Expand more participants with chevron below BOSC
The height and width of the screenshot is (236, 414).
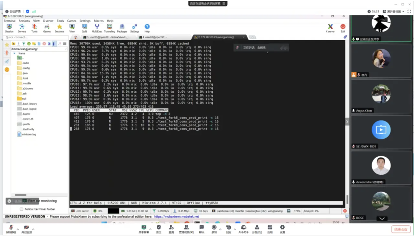click(x=381, y=218)
